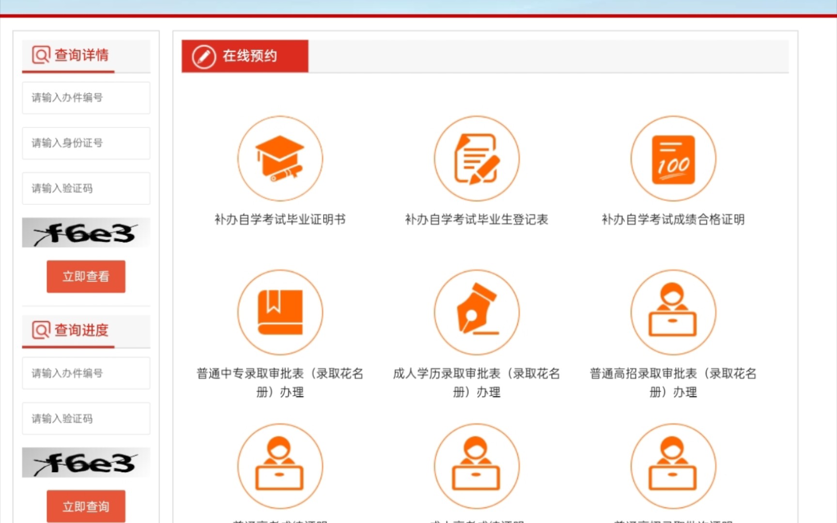Select the 查询详情 section header
Image resolution: width=837 pixels, height=523 pixels.
pos(86,56)
